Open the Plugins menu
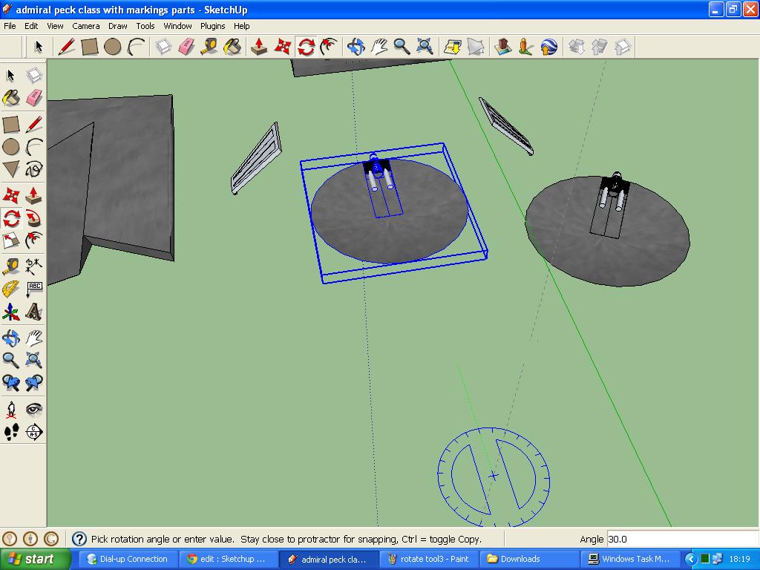 212,26
